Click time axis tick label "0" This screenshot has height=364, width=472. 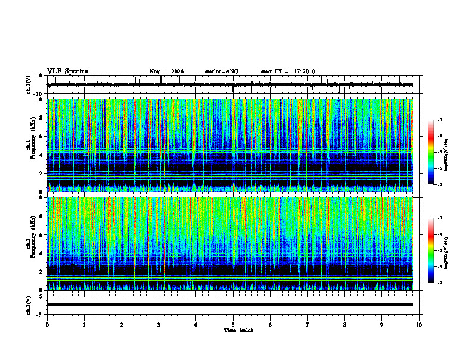click(47, 325)
